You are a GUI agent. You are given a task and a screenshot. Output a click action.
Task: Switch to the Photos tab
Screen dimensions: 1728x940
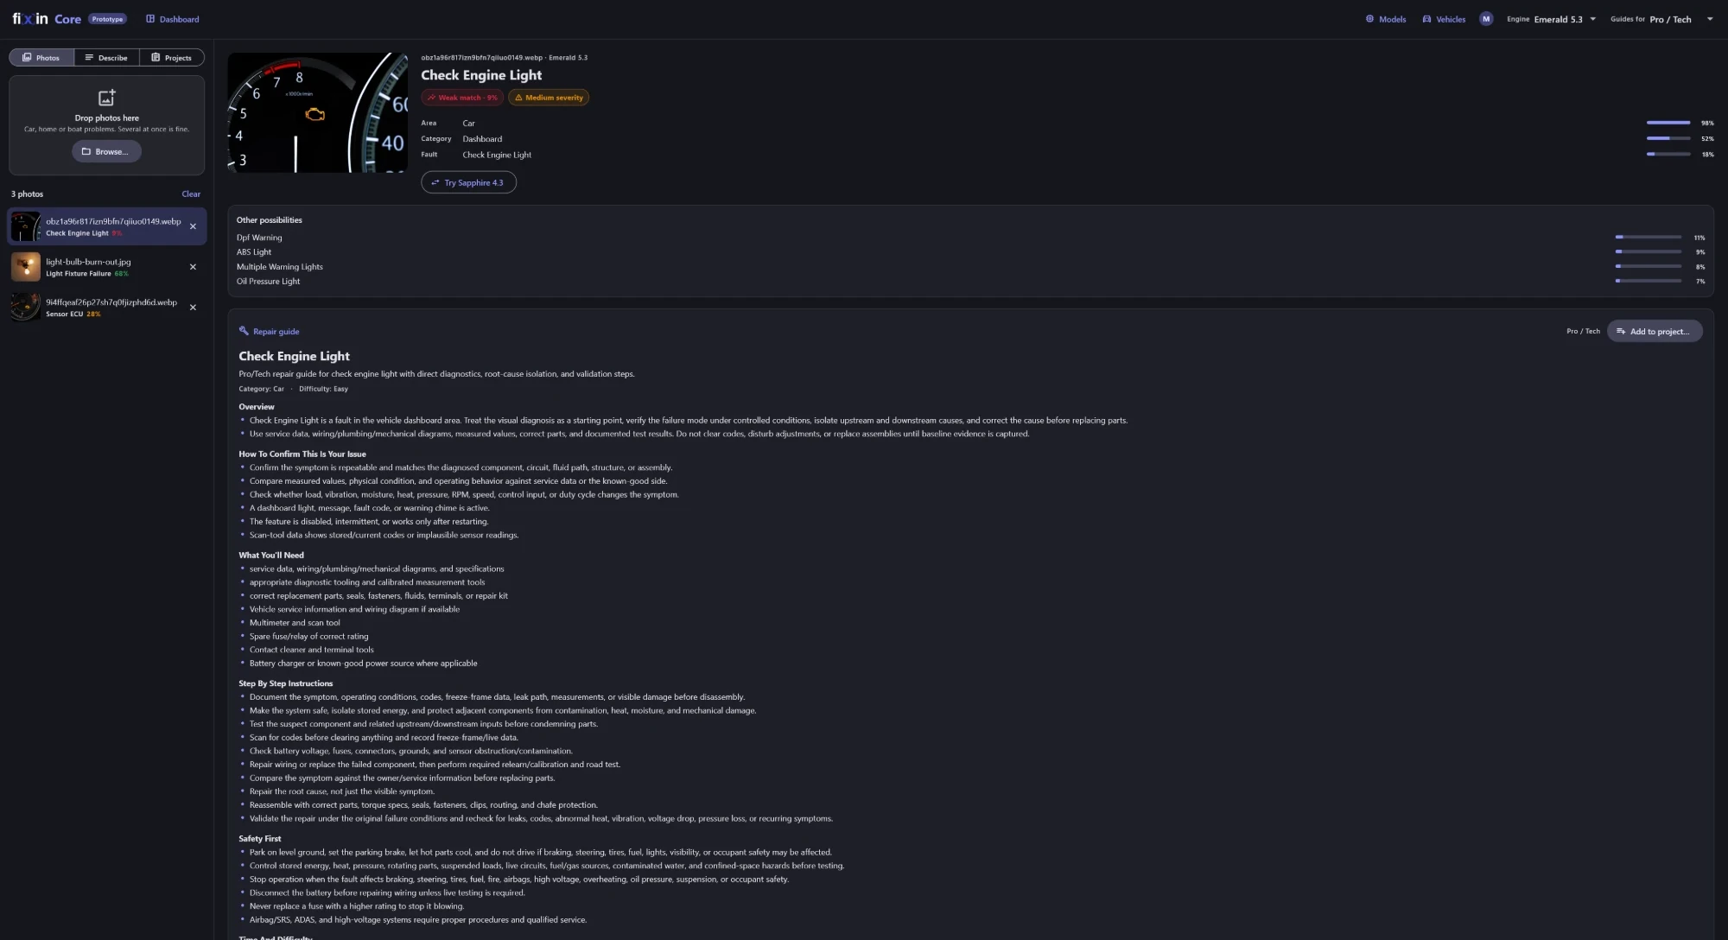click(41, 58)
